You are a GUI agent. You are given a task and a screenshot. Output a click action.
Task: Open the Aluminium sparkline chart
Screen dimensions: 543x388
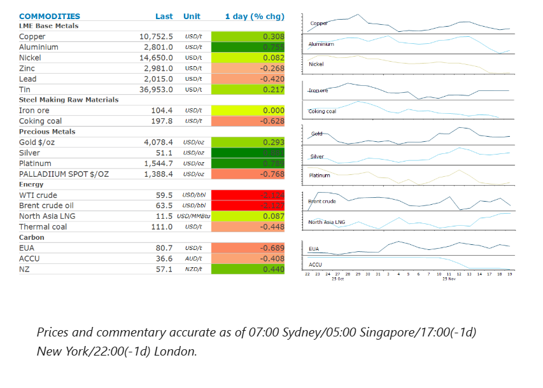[x=409, y=45]
